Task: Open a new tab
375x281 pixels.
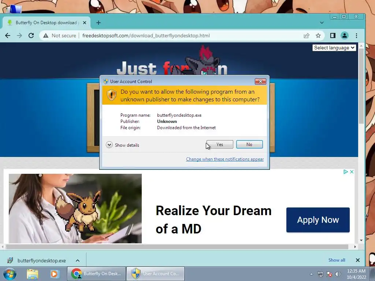Action: [98, 23]
